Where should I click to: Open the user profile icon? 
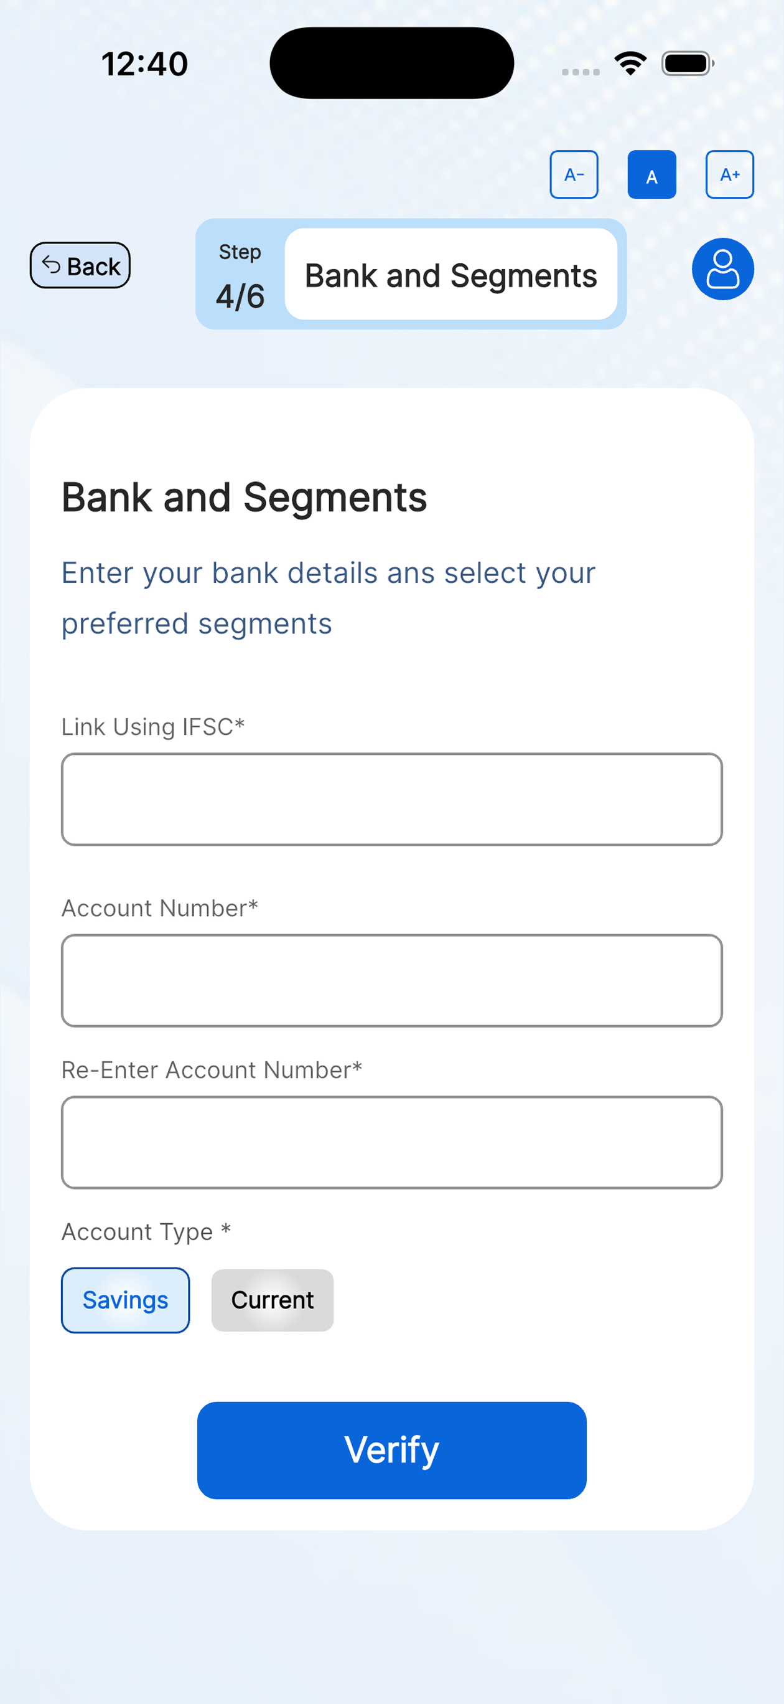coord(722,269)
